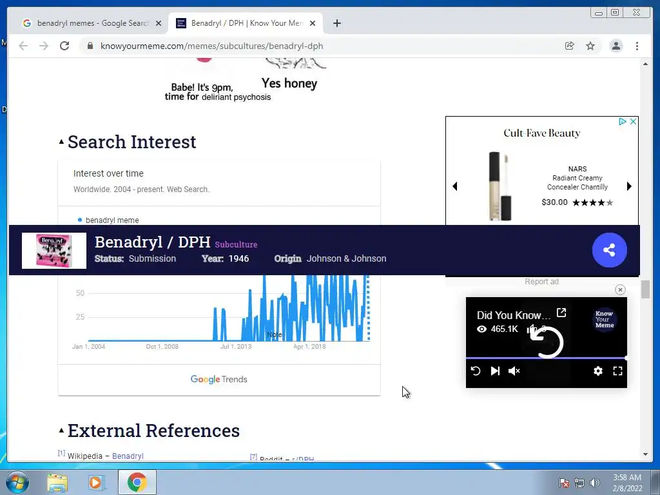Viewport: 660px width, 495px height.
Task: Click the page scrollbar thumb
Action: (x=645, y=289)
